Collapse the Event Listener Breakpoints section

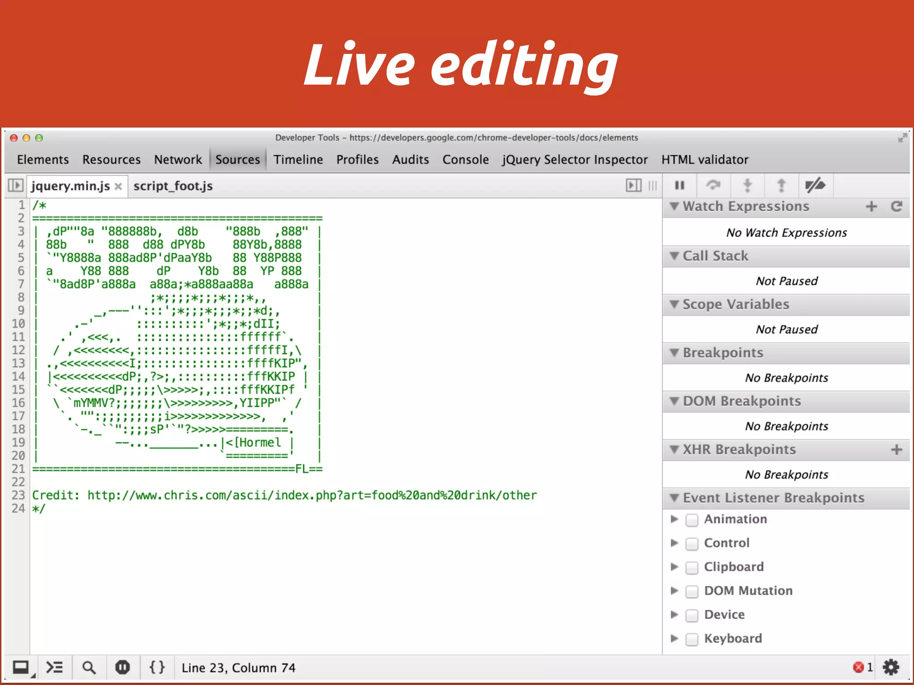click(x=674, y=498)
